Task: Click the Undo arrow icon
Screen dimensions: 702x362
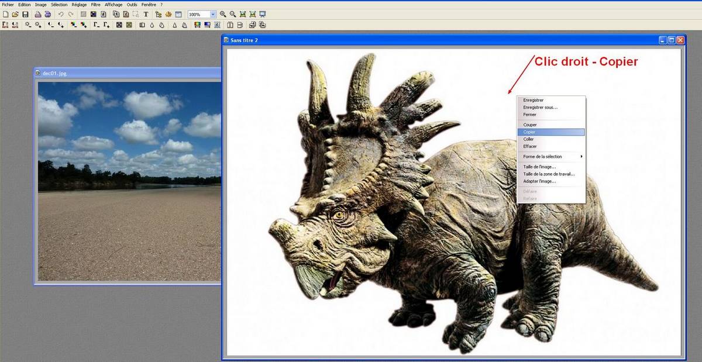Action: tap(61, 14)
